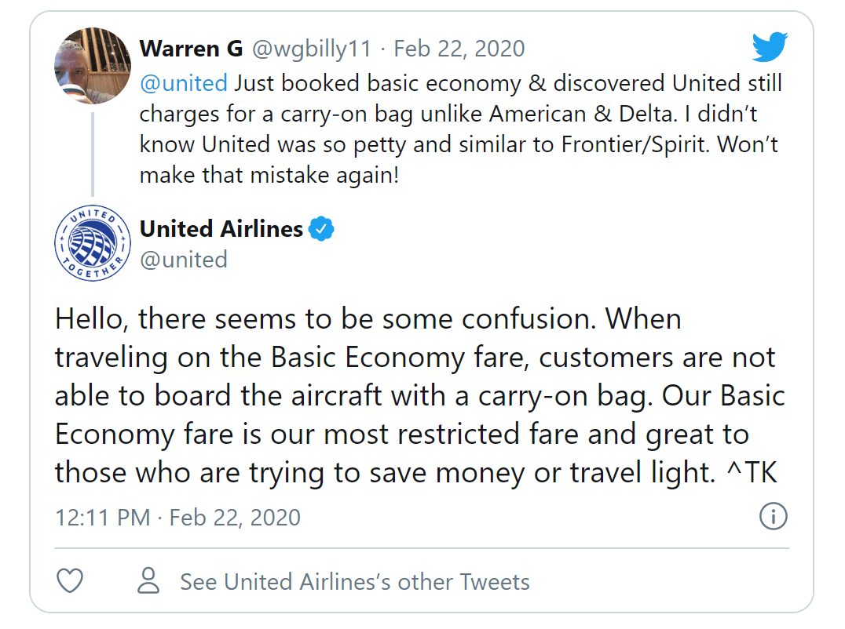845x629 pixels.
Task: Open the Warren G display name
Action: coord(192,49)
